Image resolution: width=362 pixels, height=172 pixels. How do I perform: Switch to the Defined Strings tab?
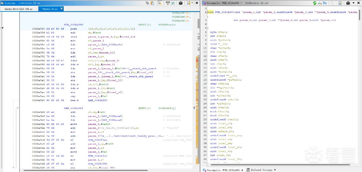tap(261, 170)
